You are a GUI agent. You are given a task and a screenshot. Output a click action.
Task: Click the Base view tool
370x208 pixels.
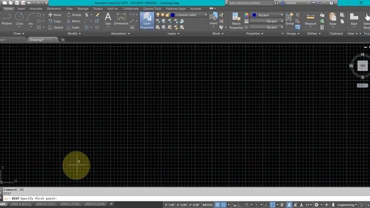point(354,19)
